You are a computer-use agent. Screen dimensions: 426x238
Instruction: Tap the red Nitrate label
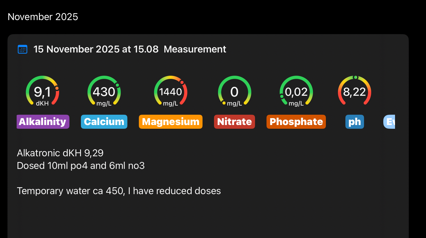pyautogui.click(x=234, y=122)
